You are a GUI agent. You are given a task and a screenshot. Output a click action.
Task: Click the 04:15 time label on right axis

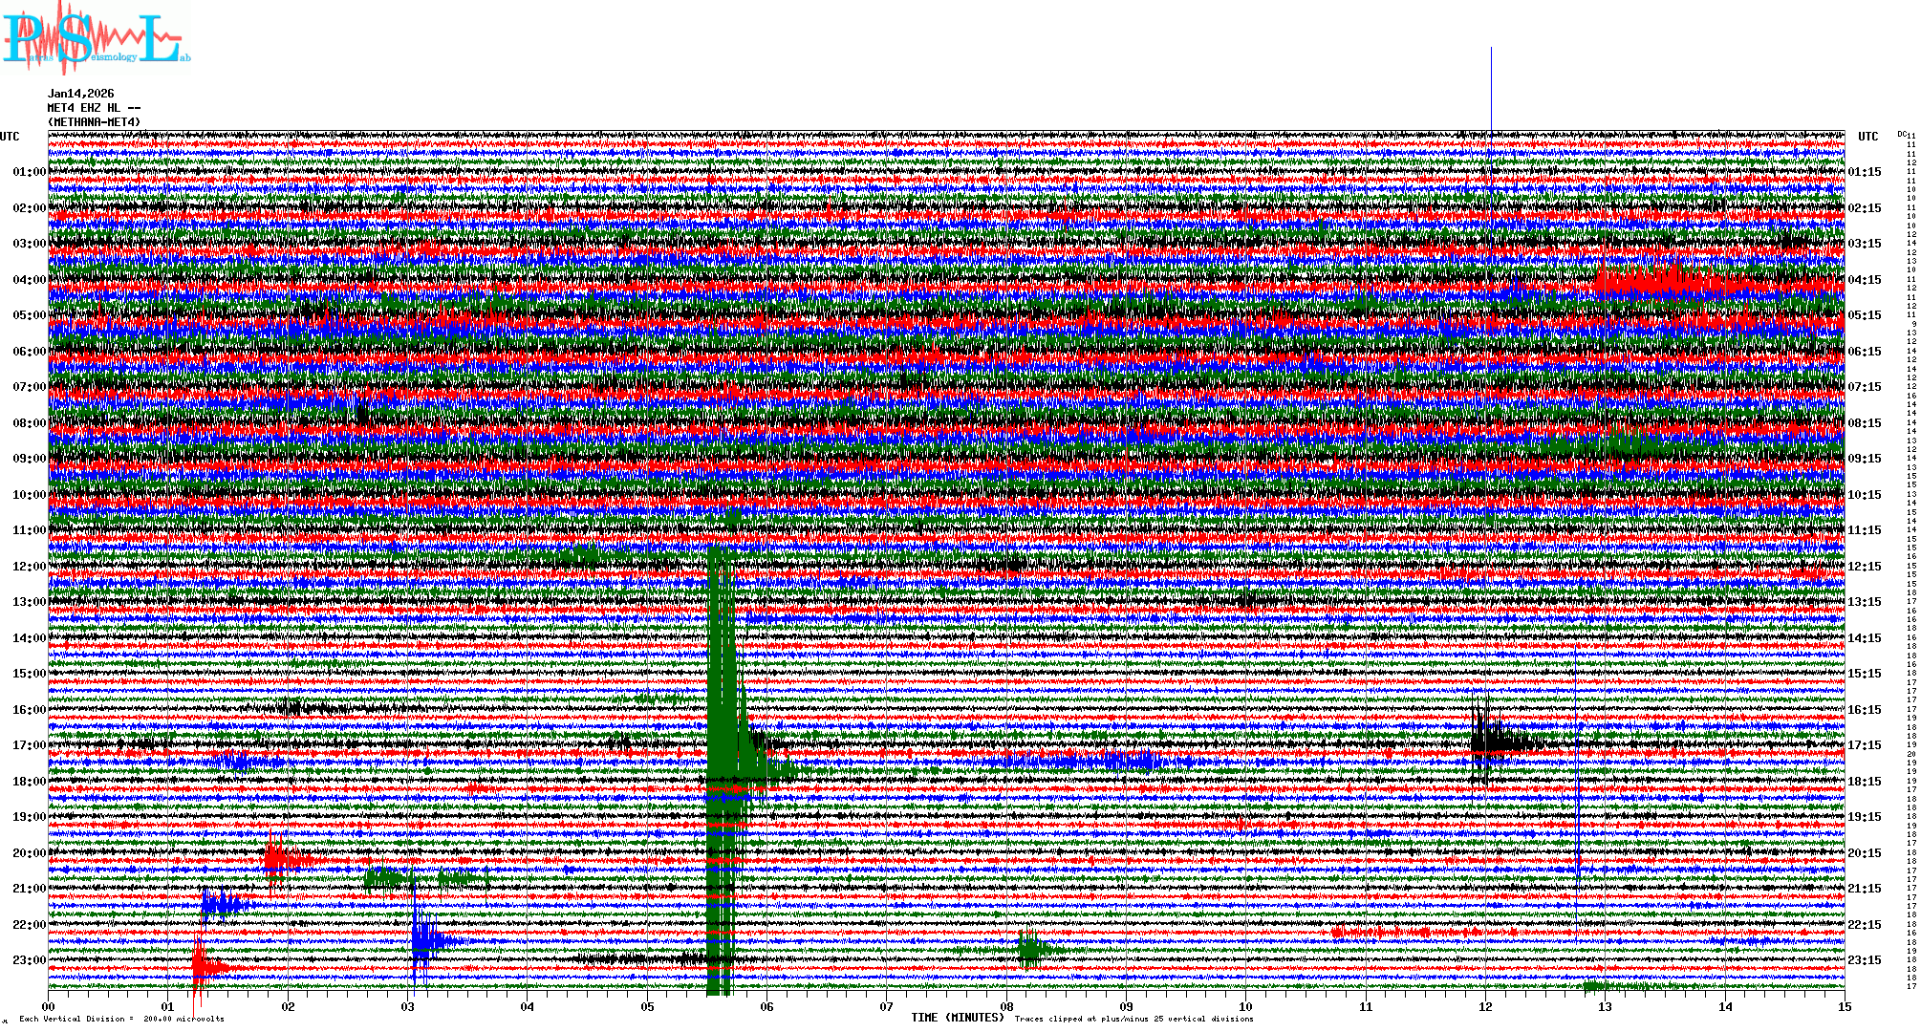pos(1865,281)
